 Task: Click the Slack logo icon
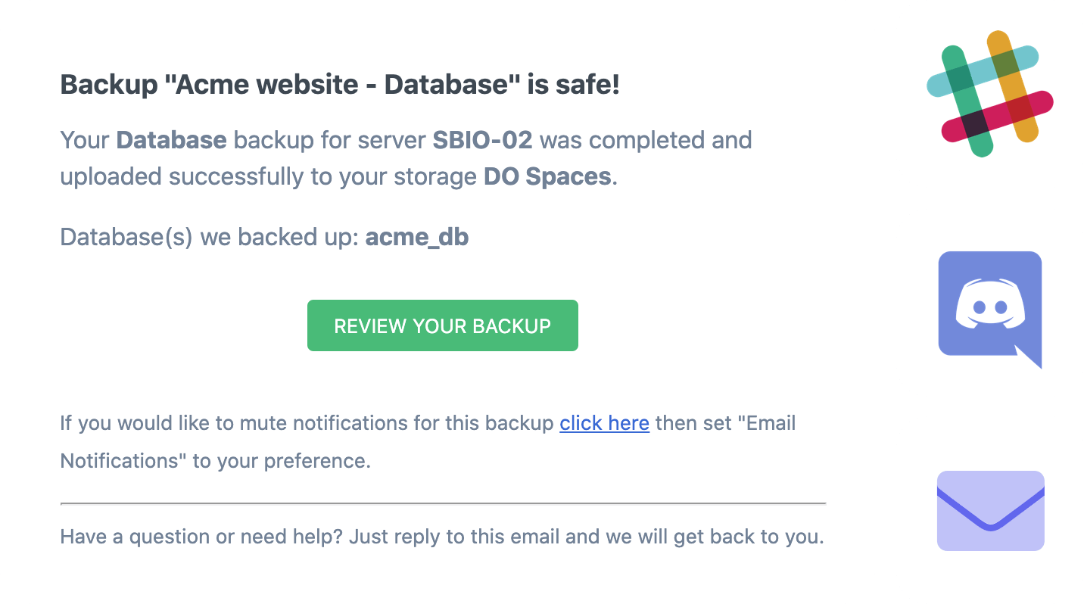pos(989,93)
